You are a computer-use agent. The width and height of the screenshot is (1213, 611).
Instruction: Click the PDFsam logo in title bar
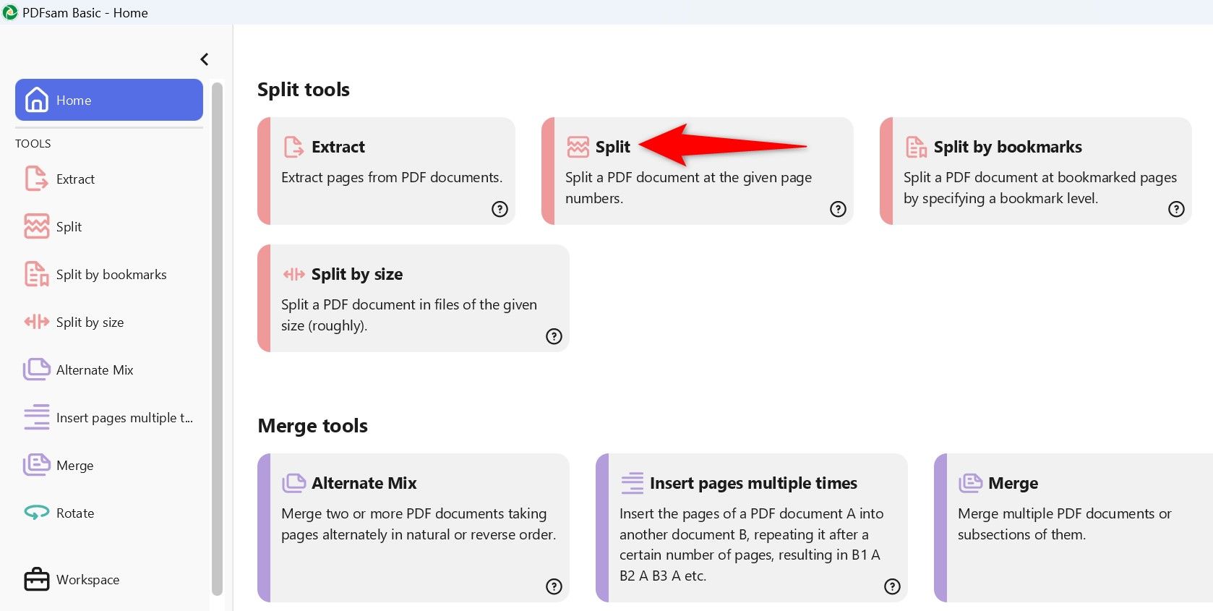10,12
